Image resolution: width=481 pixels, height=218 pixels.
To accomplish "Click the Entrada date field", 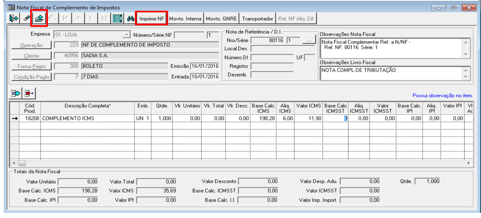I will (x=205, y=77).
